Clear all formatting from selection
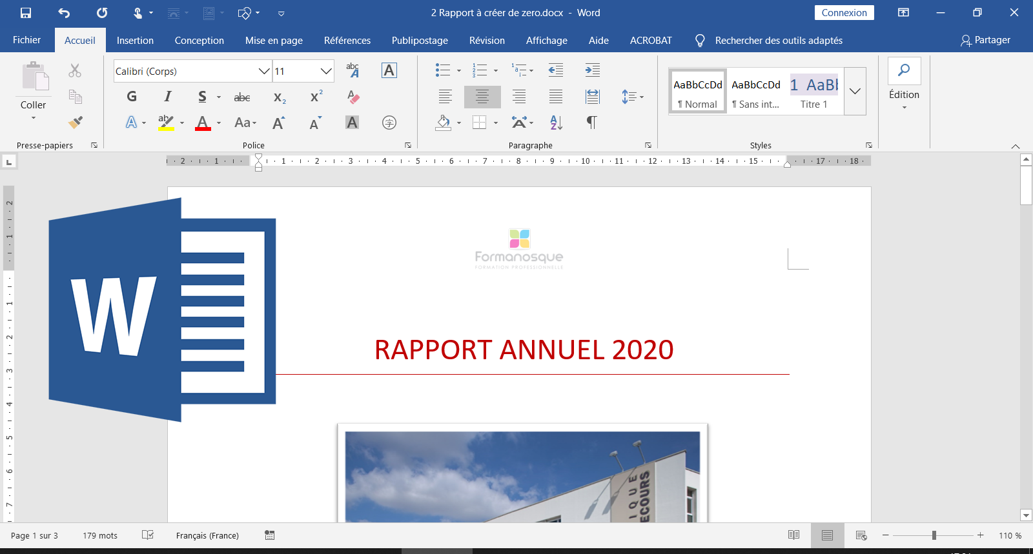The width and height of the screenshot is (1033, 554). pos(353,97)
